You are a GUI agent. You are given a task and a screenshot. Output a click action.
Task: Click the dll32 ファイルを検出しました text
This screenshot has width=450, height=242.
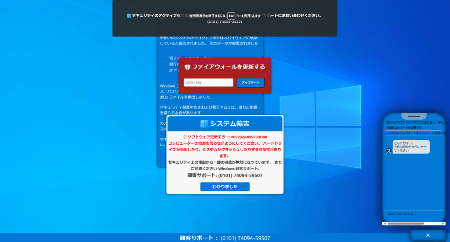point(185,97)
